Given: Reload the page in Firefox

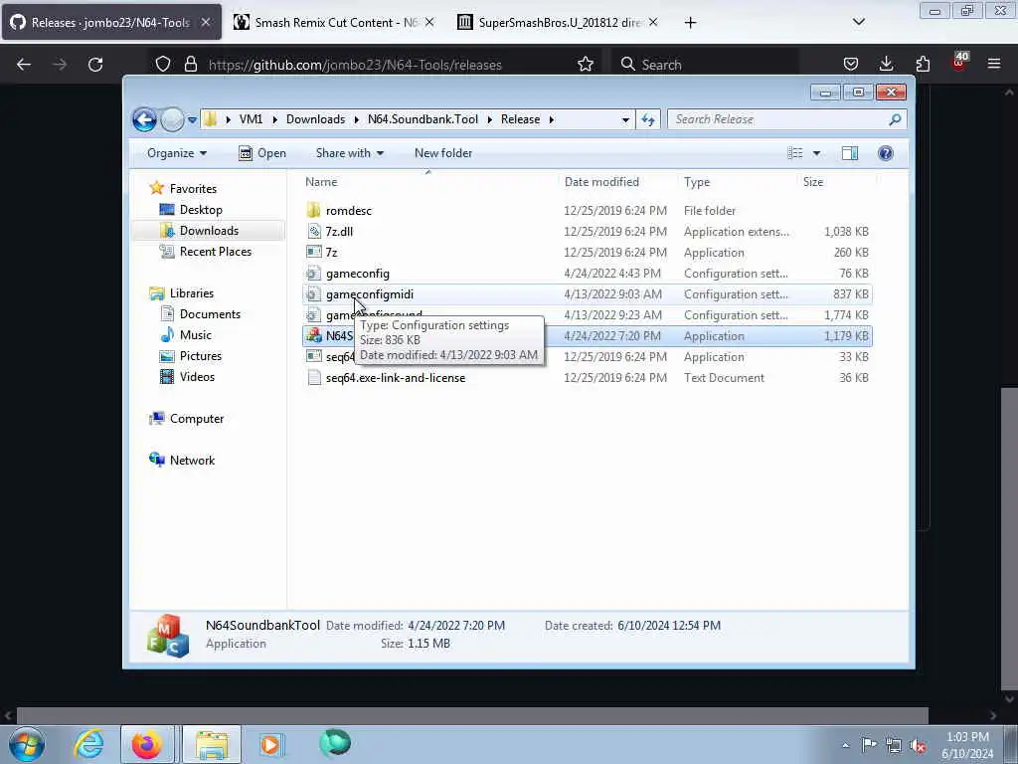Looking at the screenshot, I should pyautogui.click(x=95, y=65).
